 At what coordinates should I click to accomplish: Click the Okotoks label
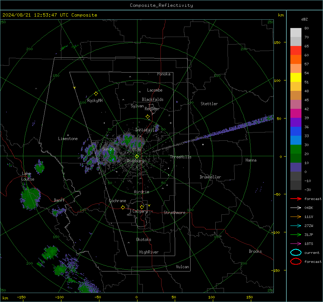(x=144, y=240)
